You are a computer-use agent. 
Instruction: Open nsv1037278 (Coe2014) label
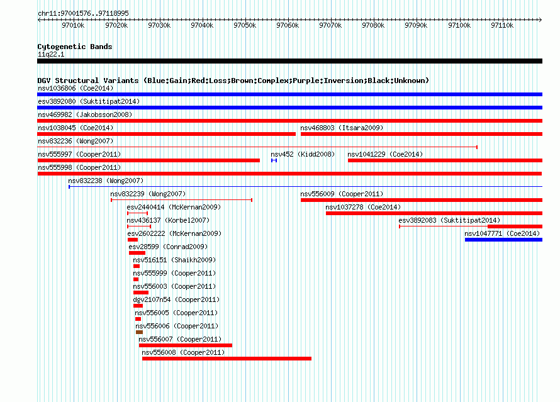[x=363, y=207]
